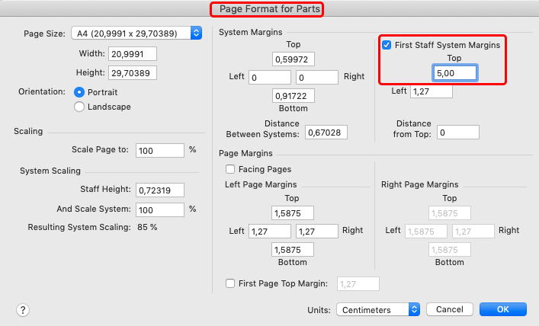The height and width of the screenshot is (326, 539).
Task: Select the Landscape orientation option
Action: [79, 107]
